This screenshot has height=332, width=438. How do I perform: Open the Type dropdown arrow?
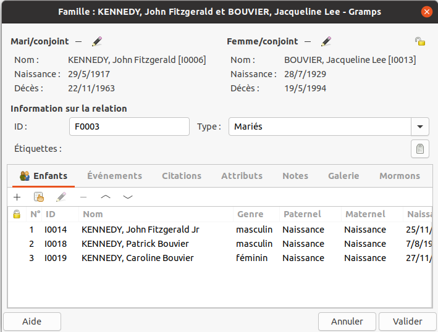pyautogui.click(x=420, y=127)
